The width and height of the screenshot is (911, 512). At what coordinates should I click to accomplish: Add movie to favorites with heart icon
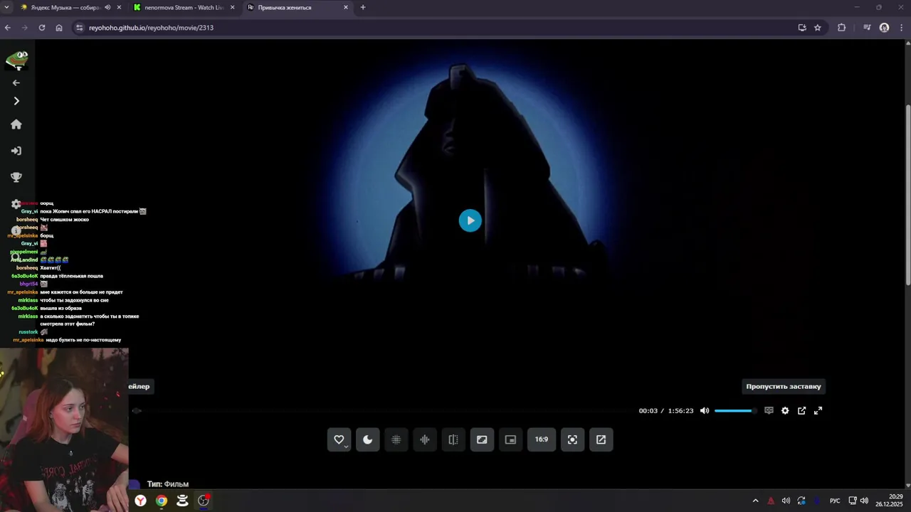click(x=339, y=439)
